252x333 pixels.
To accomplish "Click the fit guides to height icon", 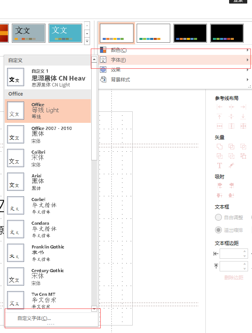I will tap(231, 126).
